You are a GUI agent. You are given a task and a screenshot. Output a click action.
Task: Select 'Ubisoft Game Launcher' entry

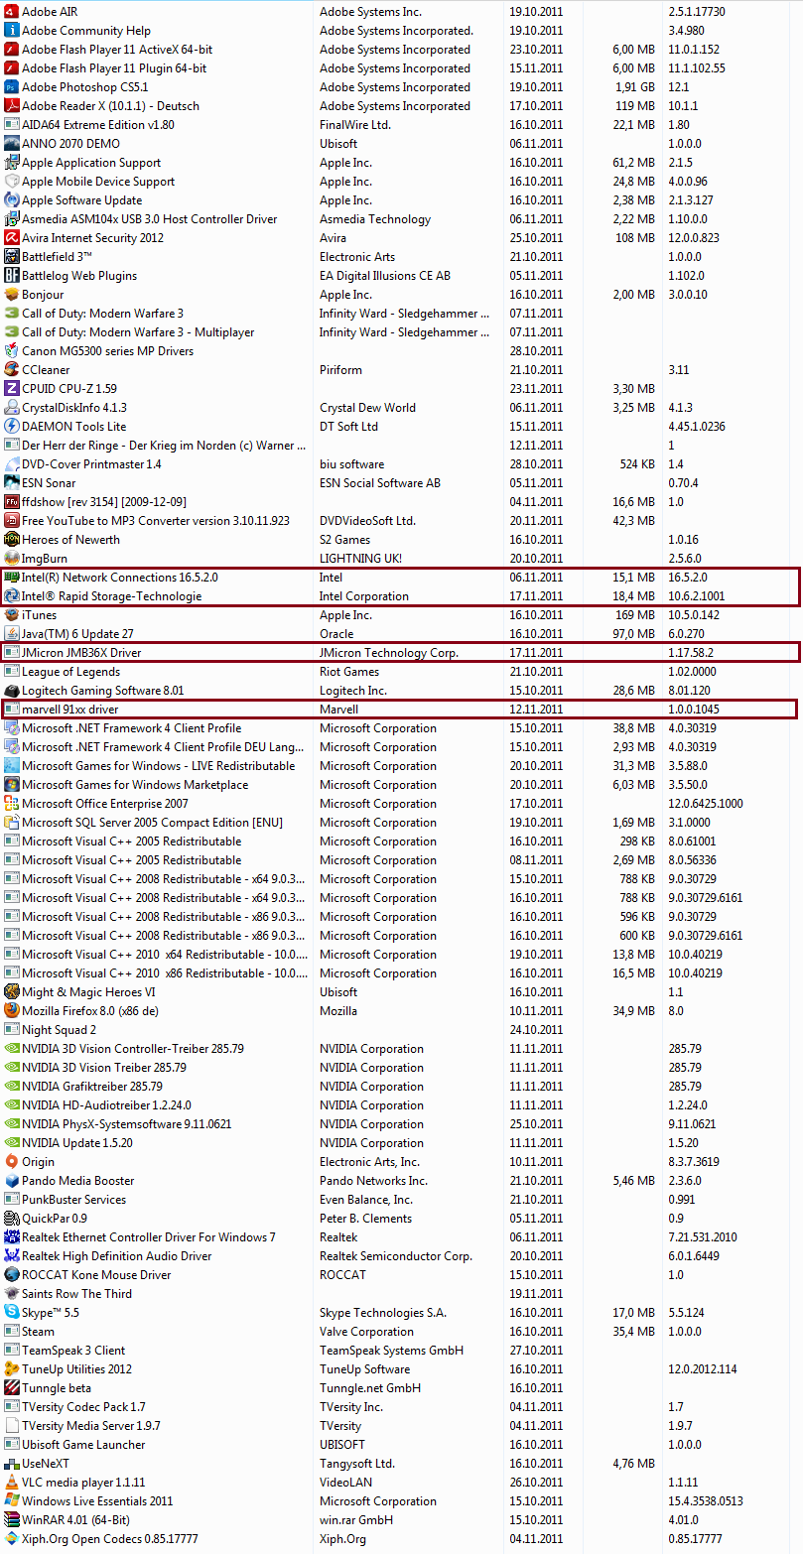[x=83, y=1445]
